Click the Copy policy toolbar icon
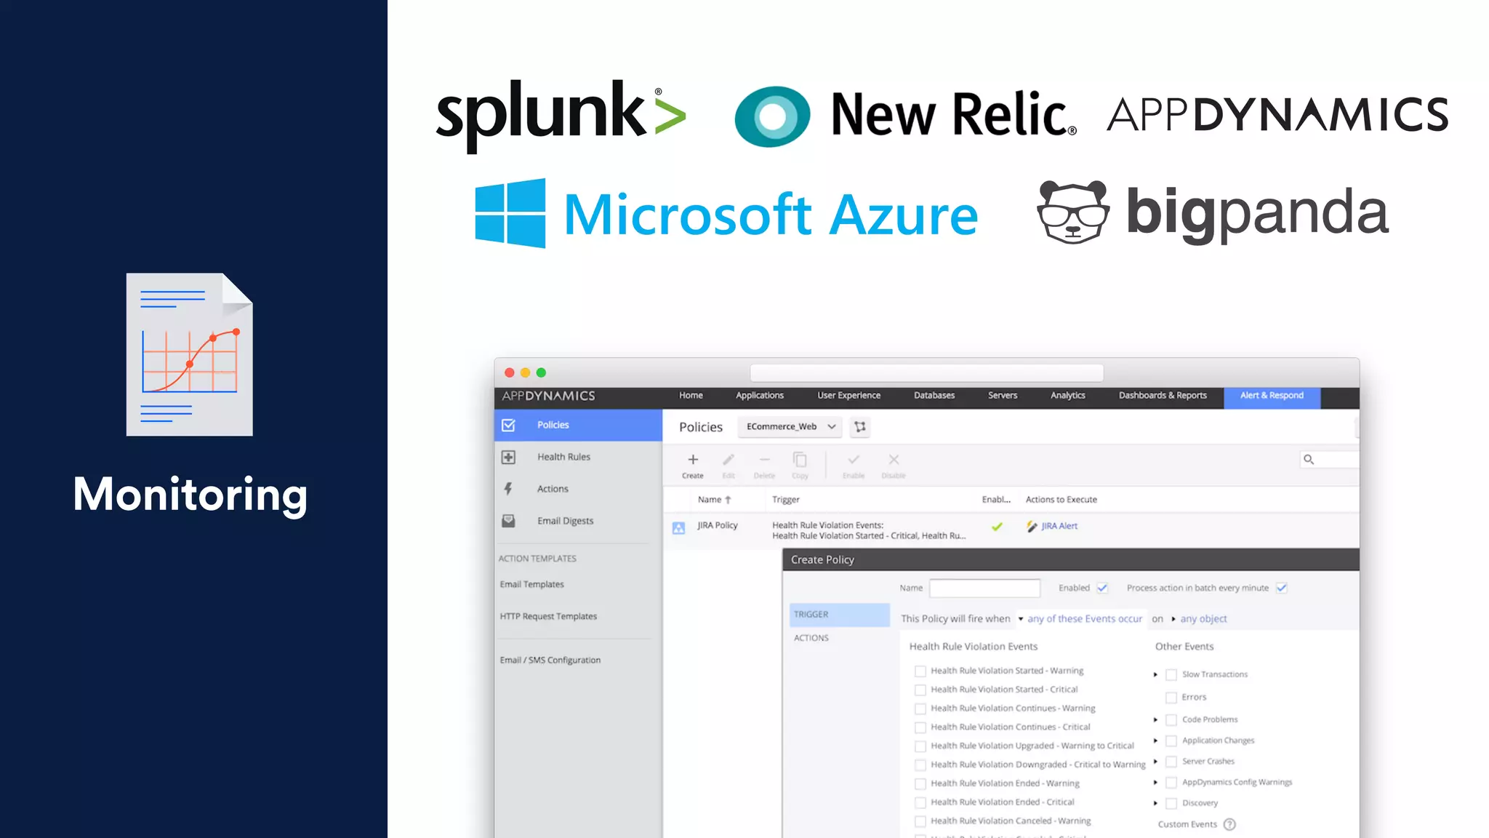This screenshot has width=1489, height=838. (800, 460)
